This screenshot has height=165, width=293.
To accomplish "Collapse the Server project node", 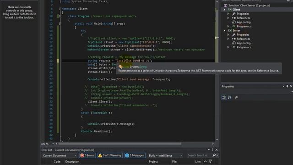I will pos(224,31).
